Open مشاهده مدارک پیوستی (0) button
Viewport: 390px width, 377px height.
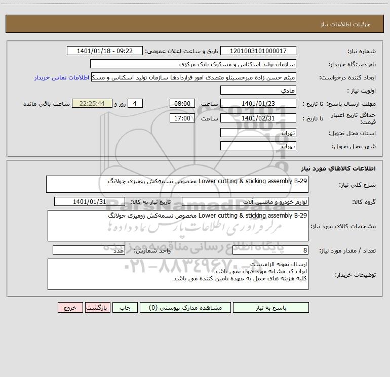click(185, 307)
